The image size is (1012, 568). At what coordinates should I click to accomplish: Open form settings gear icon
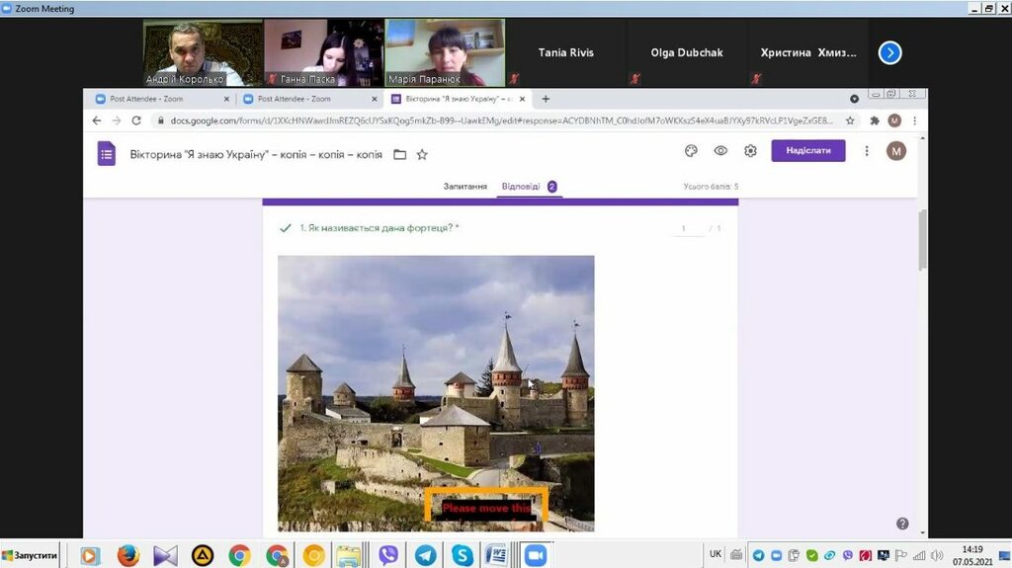(750, 151)
